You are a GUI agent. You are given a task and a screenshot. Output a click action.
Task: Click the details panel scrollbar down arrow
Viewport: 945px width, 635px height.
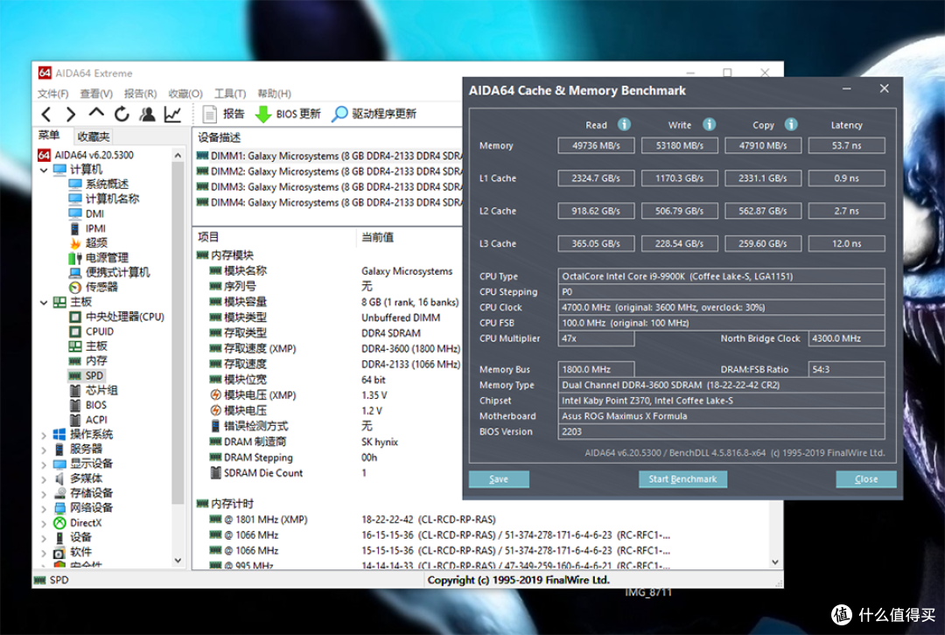point(775,562)
